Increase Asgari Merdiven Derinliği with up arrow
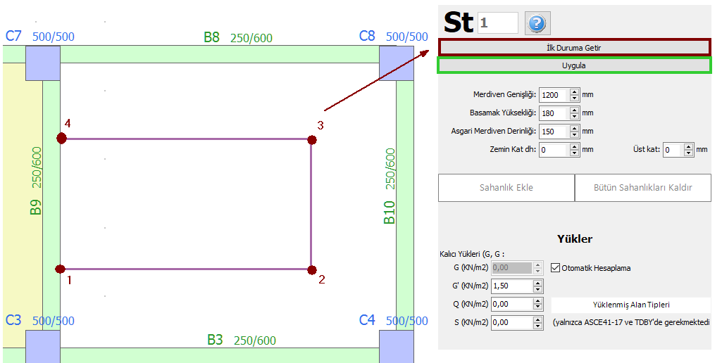Viewport: 722px width, 363px height. click(x=574, y=127)
